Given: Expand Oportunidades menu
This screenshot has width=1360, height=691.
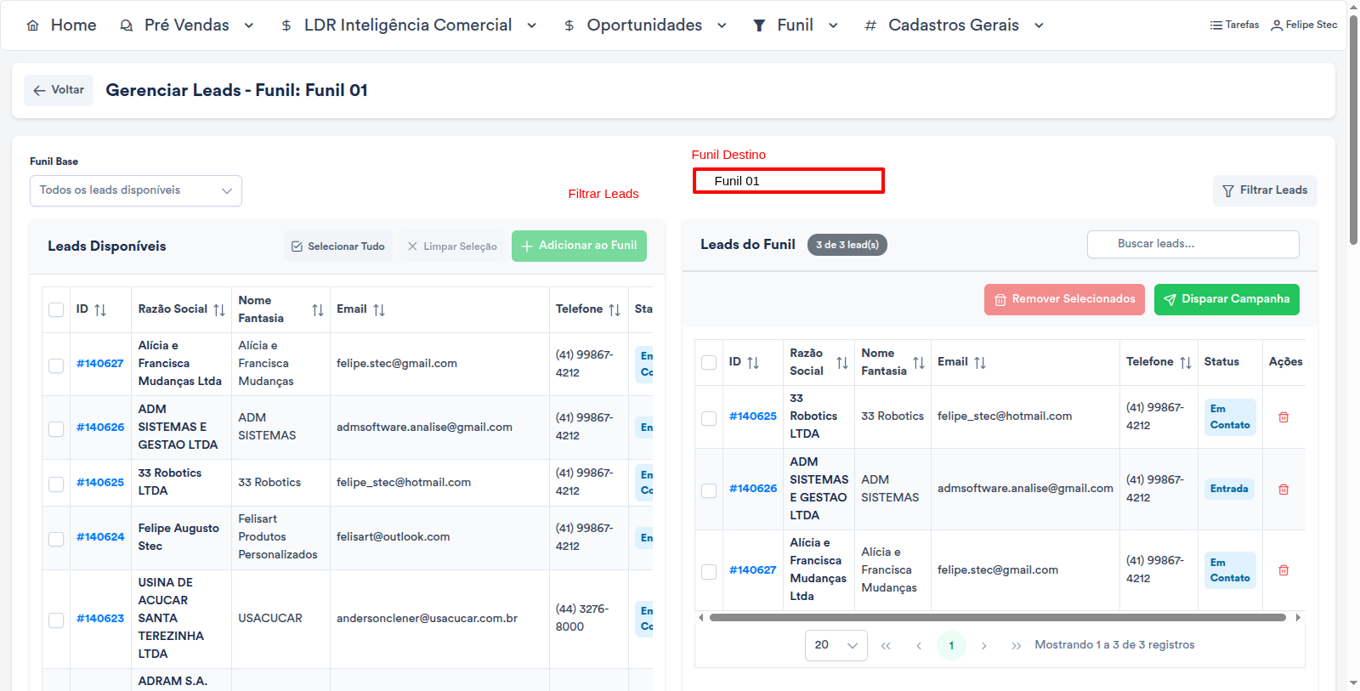Looking at the screenshot, I should click(645, 25).
